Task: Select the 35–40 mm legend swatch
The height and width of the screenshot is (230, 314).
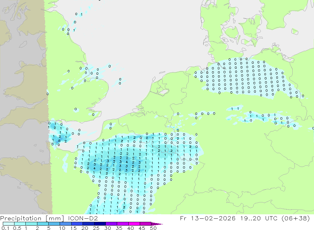Action: click(122, 224)
